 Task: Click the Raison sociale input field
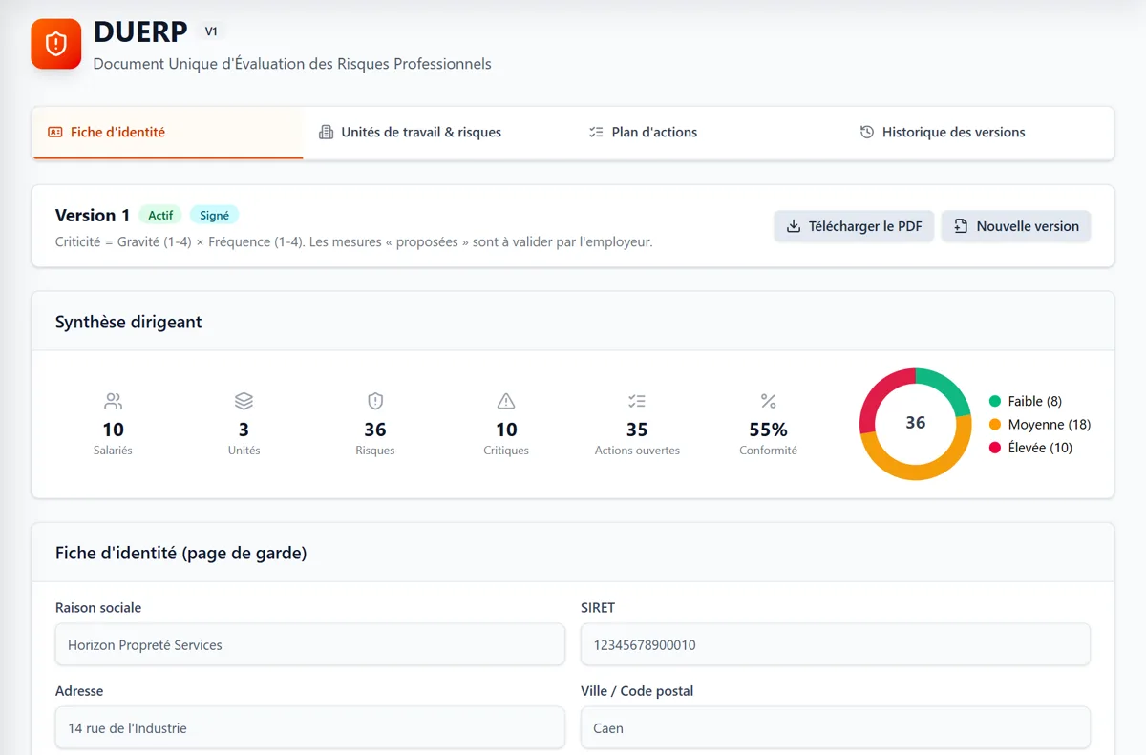(309, 645)
